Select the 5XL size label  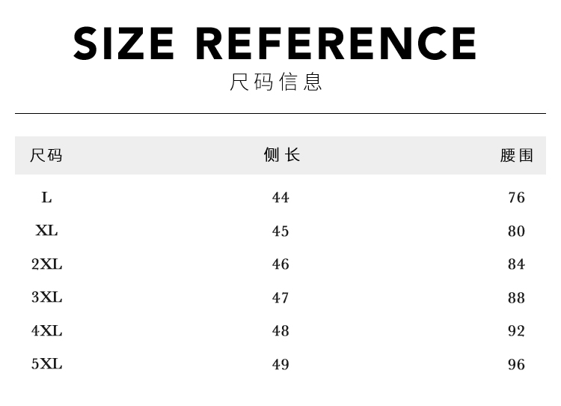click(46, 364)
